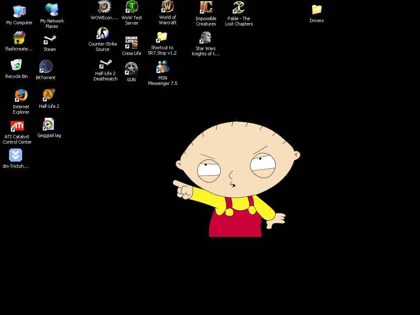Select the Drivers folder
This screenshot has height=315, width=420.
[317, 10]
